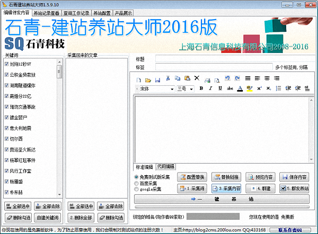This screenshot has height=234, width=318.
Task: Click the Delete X icon in toolbar
Action: pyautogui.click(x=197, y=79)
